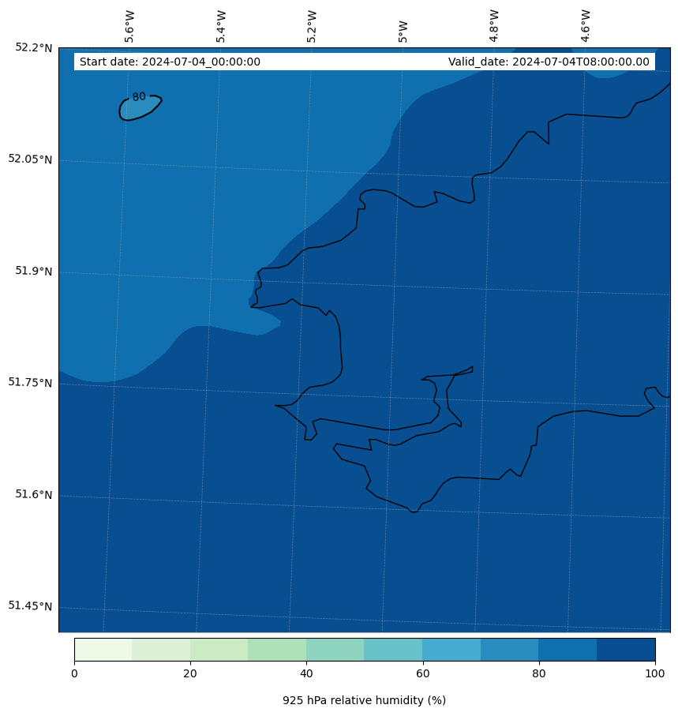Click the 925 hPa relative humidity title

(364, 700)
